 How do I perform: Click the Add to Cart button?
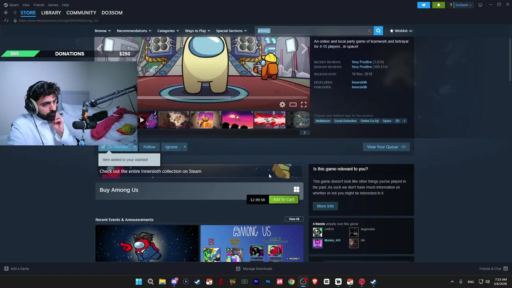point(284,199)
